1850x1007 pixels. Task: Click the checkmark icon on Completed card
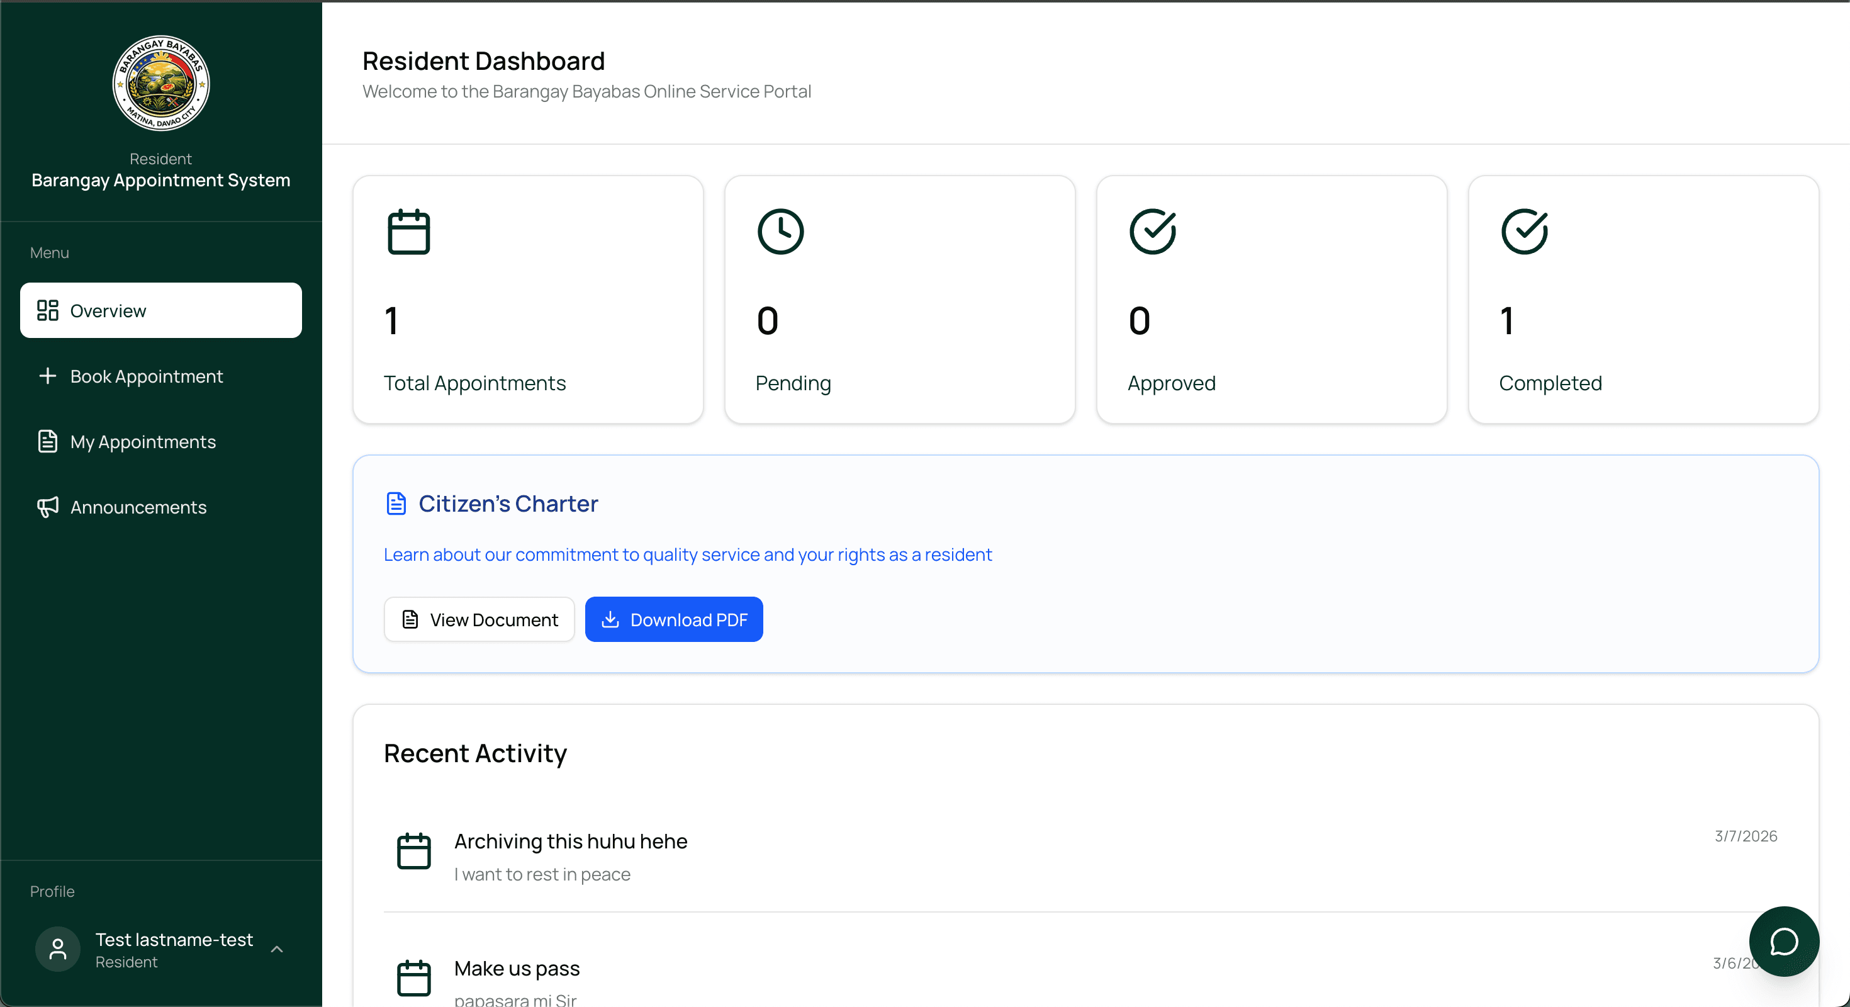coord(1525,231)
